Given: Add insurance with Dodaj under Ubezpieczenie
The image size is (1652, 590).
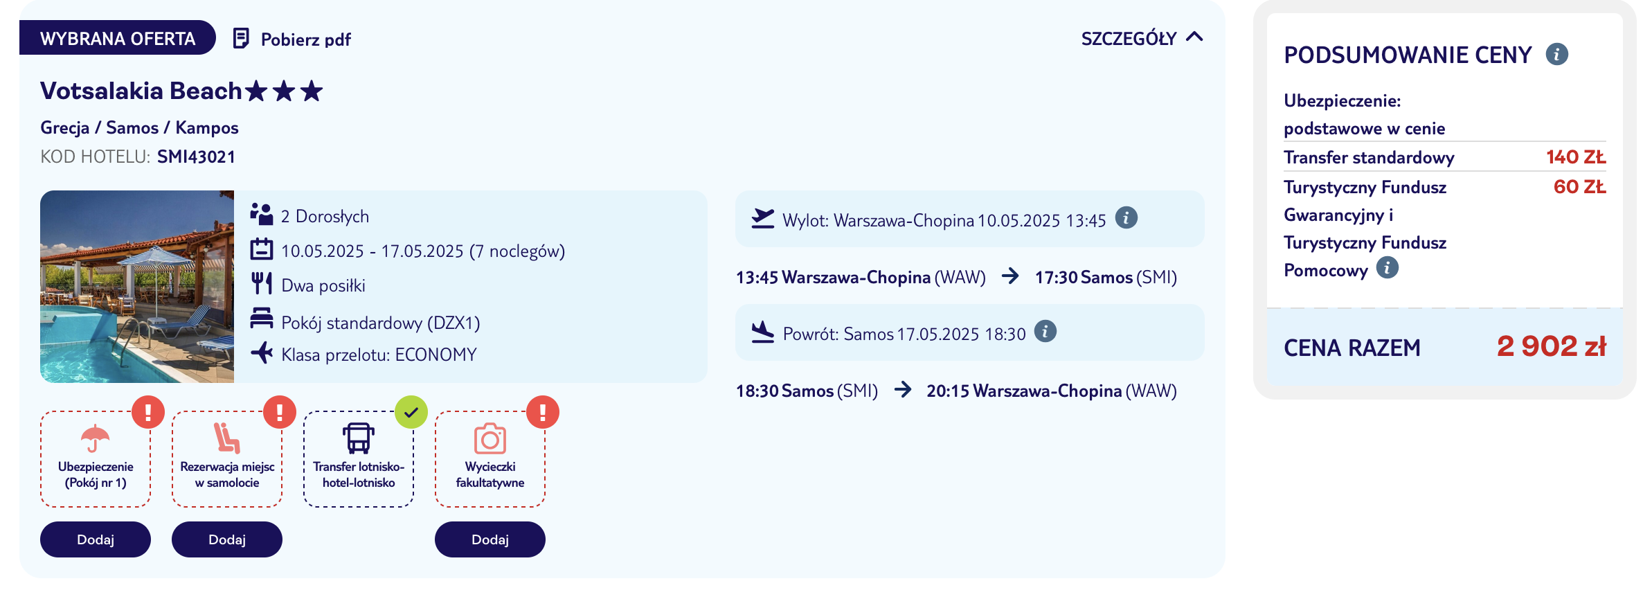Looking at the screenshot, I should pos(96,539).
